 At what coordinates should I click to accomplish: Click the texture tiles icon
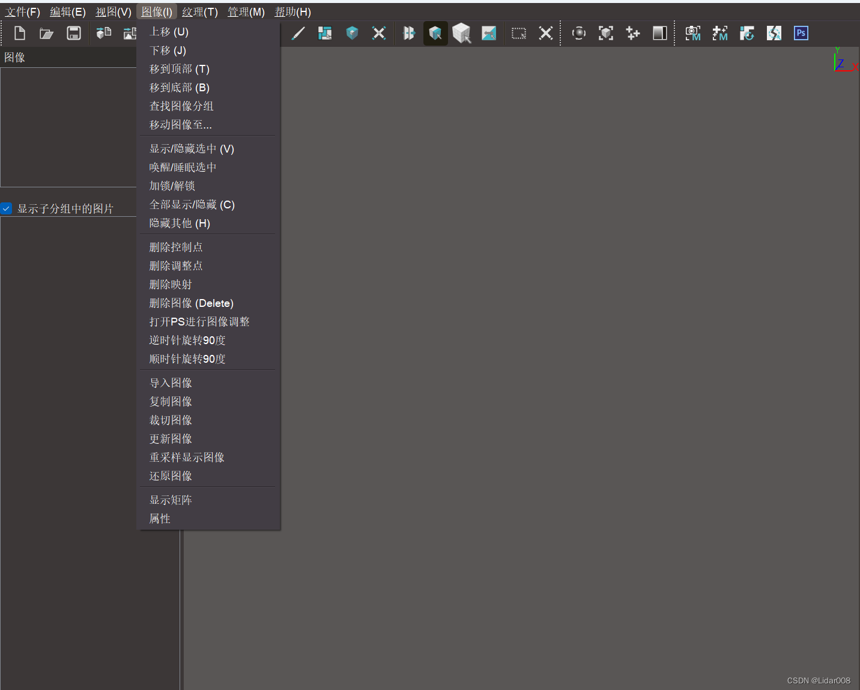(x=325, y=33)
